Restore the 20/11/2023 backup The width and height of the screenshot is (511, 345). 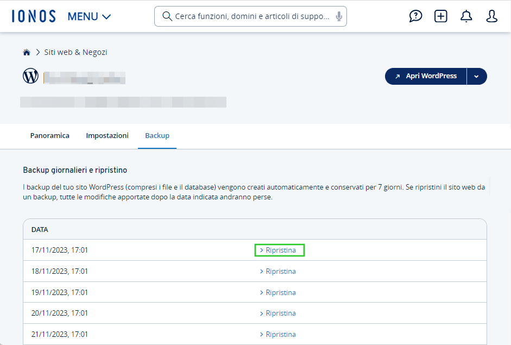point(277,313)
